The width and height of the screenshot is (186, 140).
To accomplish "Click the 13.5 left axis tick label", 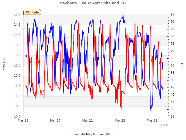I will 17,45.
